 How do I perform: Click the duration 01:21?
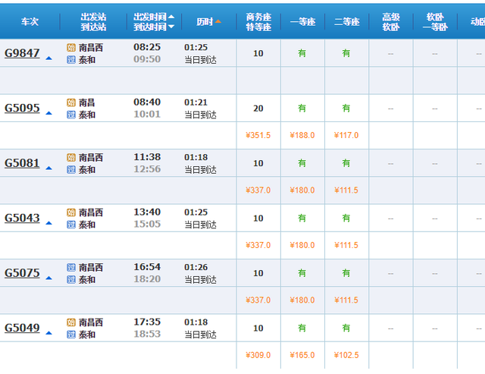pyautogui.click(x=196, y=102)
